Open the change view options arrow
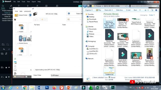This screenshot has width=161, height=90. pyautogui.click(x=148, y=10)
